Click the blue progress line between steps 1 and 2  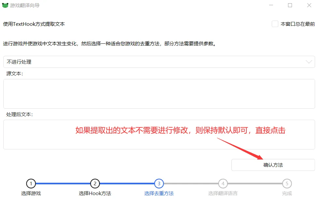(63, 184)
